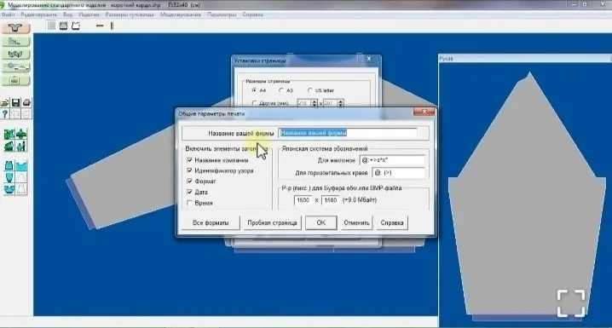
Task: Click the white garment icon in top toolbar
Action: coord(76,26)
